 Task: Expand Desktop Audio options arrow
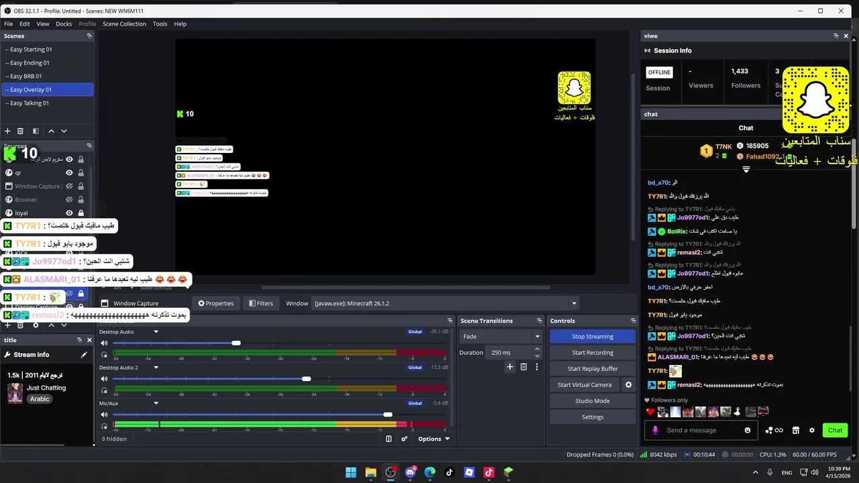click(x=156, y=331)
